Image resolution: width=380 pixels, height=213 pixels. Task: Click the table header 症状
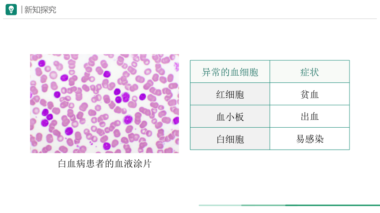pos(309,72)
